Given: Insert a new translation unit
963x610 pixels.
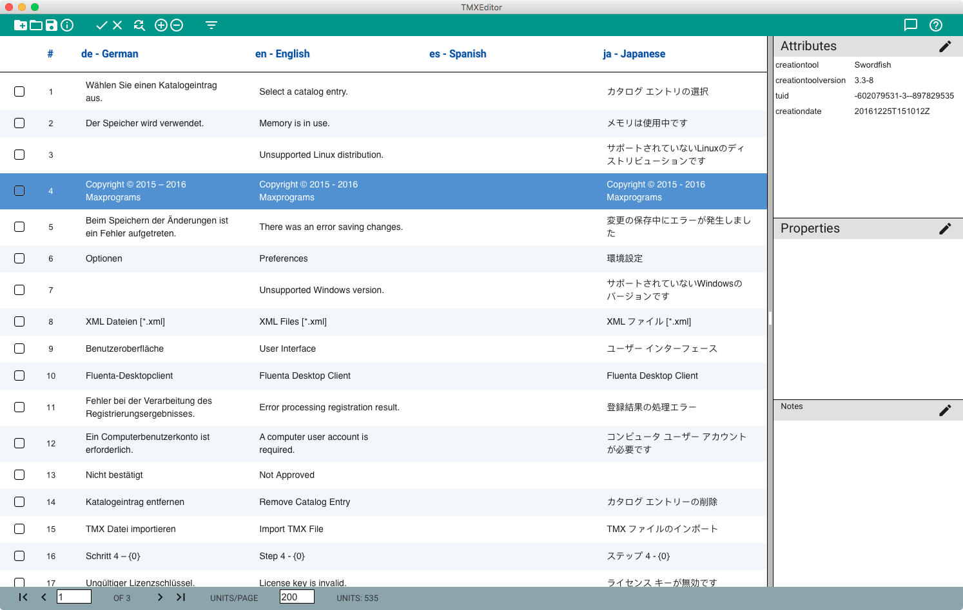Looking at the screenshot, I should tap(160, 25).
